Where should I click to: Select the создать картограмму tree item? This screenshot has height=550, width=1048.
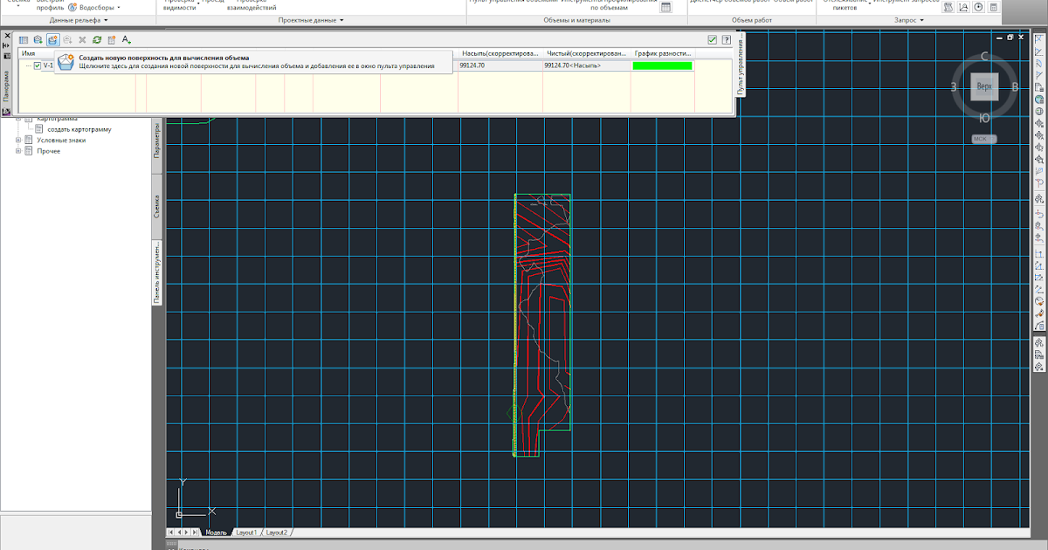pos(79,129)
